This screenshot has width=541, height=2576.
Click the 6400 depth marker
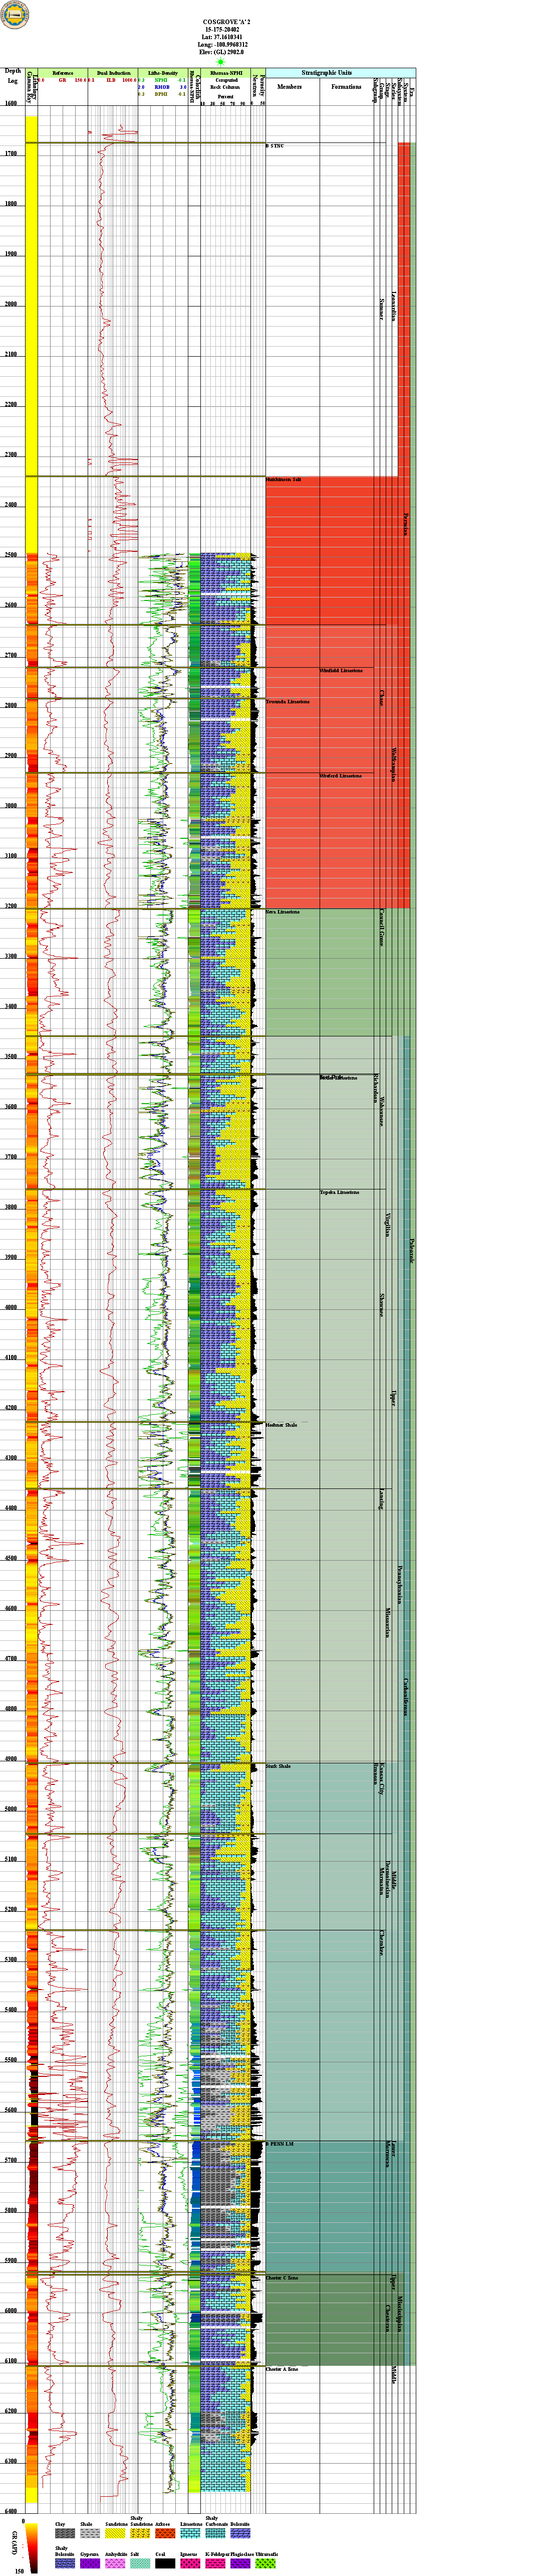pos(10,2511)
